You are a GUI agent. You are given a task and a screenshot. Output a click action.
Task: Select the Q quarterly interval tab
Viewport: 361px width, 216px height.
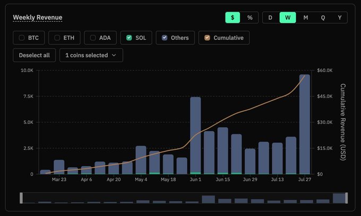point(323,17)
